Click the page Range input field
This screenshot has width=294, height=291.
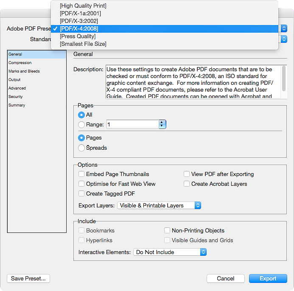(132, 124)
